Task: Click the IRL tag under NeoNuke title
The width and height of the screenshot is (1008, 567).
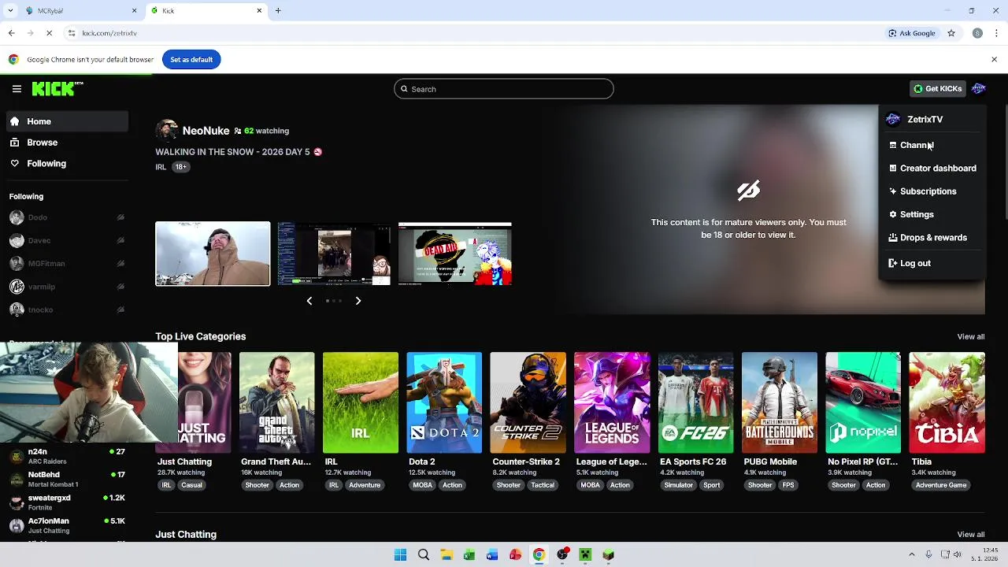Action: 161,167
